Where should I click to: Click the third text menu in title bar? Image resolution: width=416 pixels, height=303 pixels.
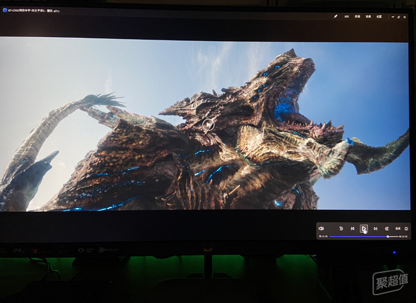[369, 16]
